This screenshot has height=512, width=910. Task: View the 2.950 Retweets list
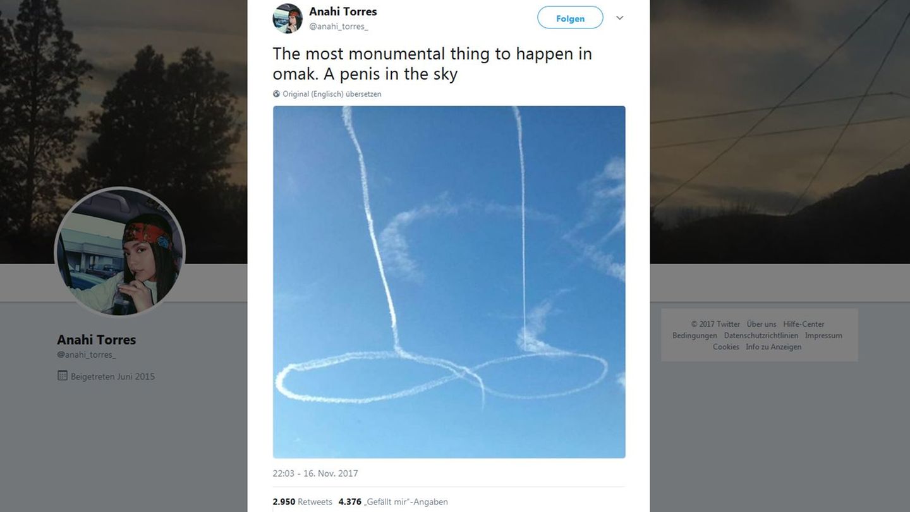pos(303,502)
